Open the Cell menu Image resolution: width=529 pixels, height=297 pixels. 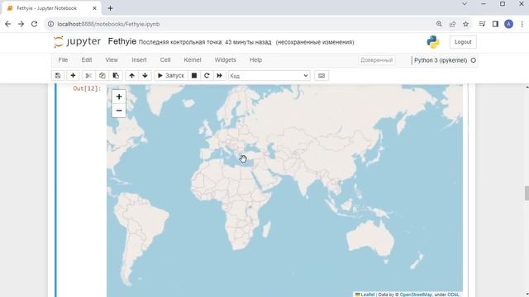(x=165, y=60)
